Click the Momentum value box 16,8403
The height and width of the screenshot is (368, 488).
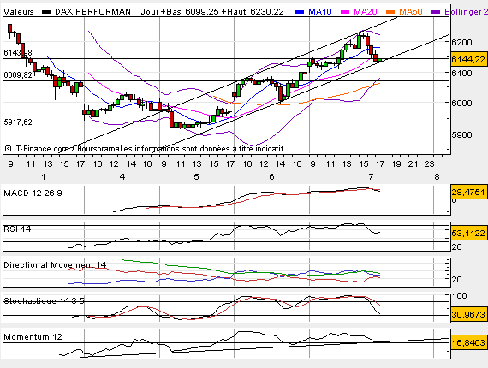(x=468, y=342)
